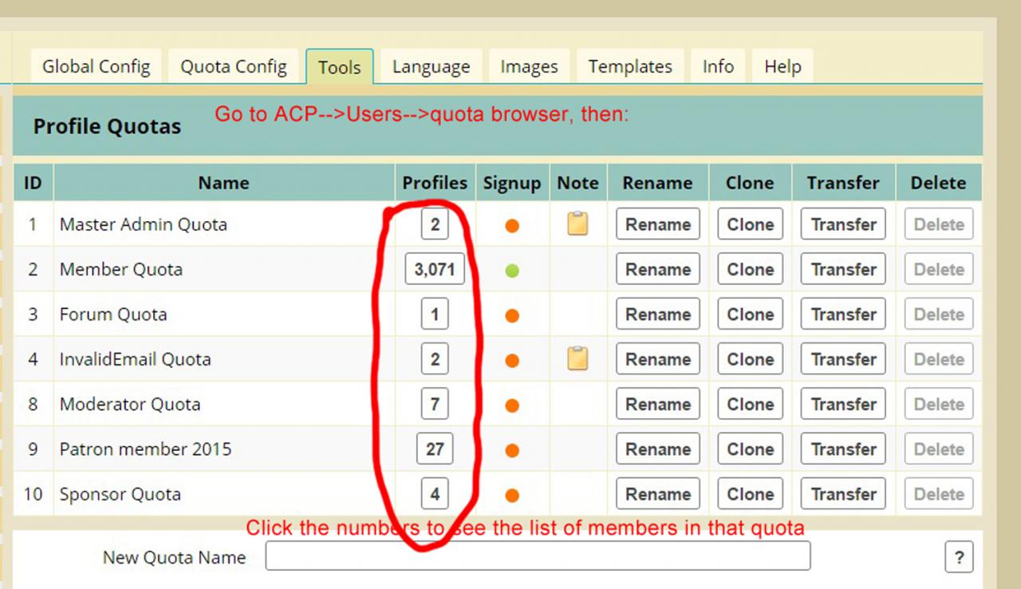Toggle signup indicator for Sponsor Quota
The width and height of the screenshot is (1021, 589).
(512, 496)
